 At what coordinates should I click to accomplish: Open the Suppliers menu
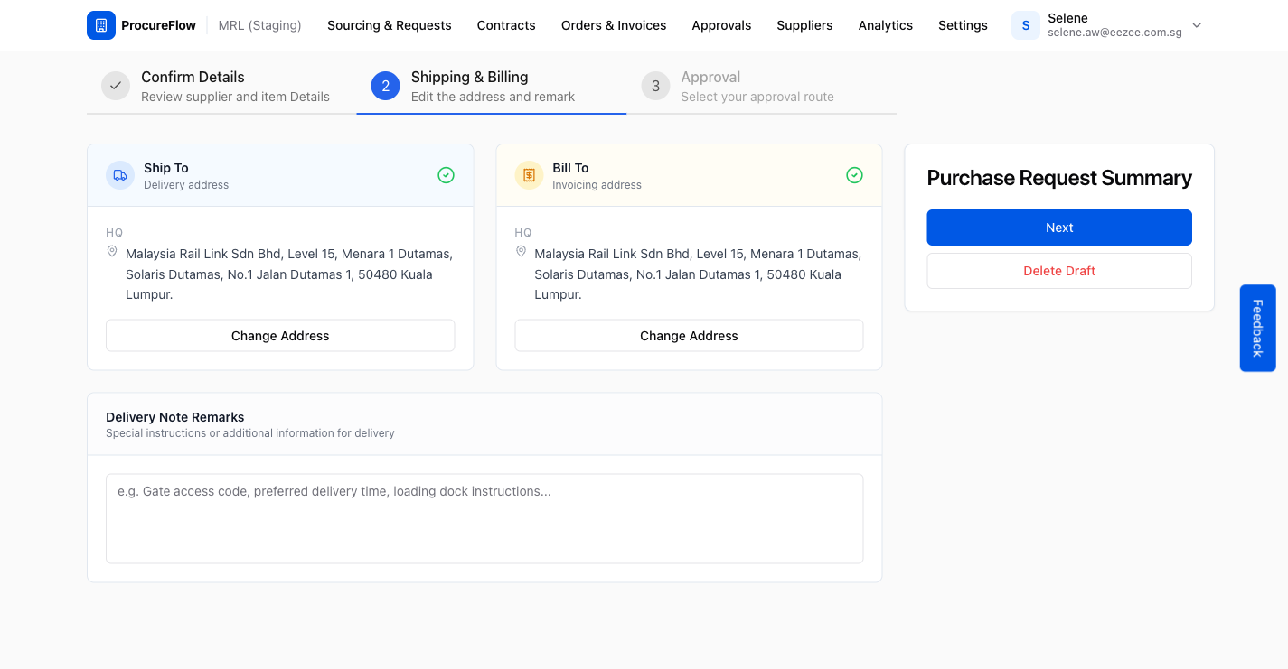[804, 25]
